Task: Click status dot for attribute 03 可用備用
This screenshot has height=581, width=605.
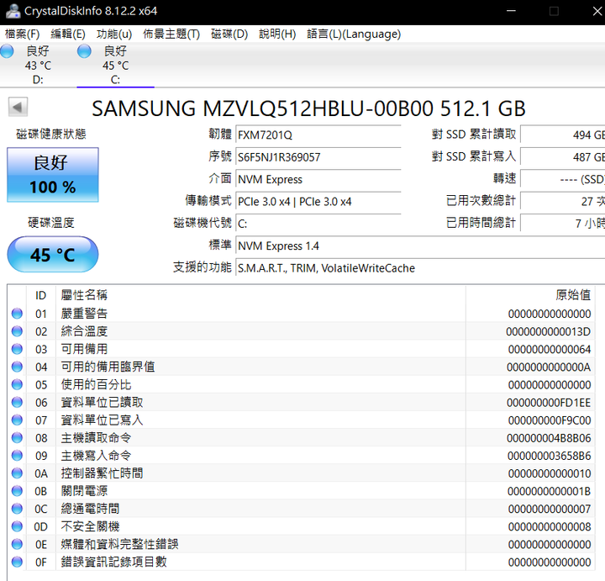Action: (17, 349)
